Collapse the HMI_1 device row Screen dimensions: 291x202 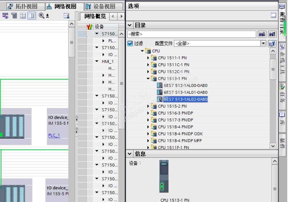(x=97, y=61)
